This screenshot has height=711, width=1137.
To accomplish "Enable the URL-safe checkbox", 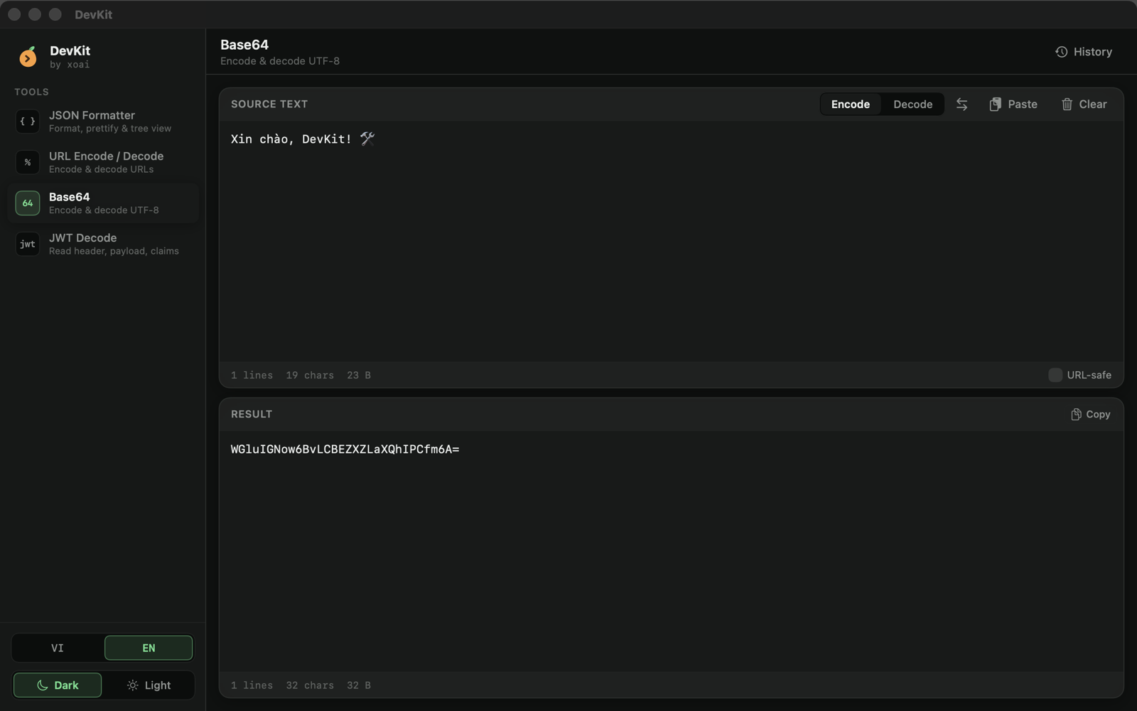I will [1055, 375].
